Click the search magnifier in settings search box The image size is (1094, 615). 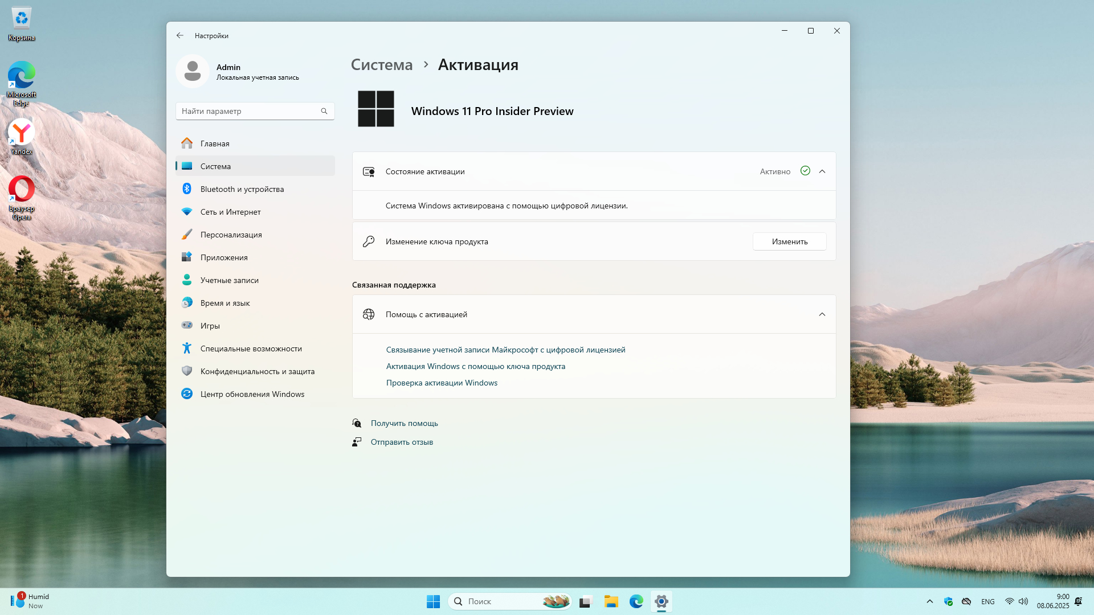(x=324, y=111)
